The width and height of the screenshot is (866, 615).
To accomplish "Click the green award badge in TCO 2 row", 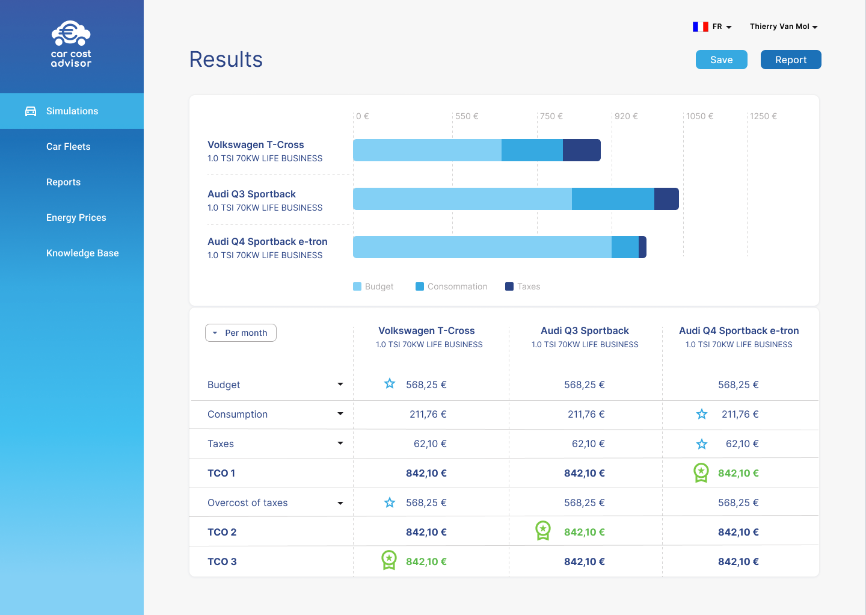I will tap(543, 531).
